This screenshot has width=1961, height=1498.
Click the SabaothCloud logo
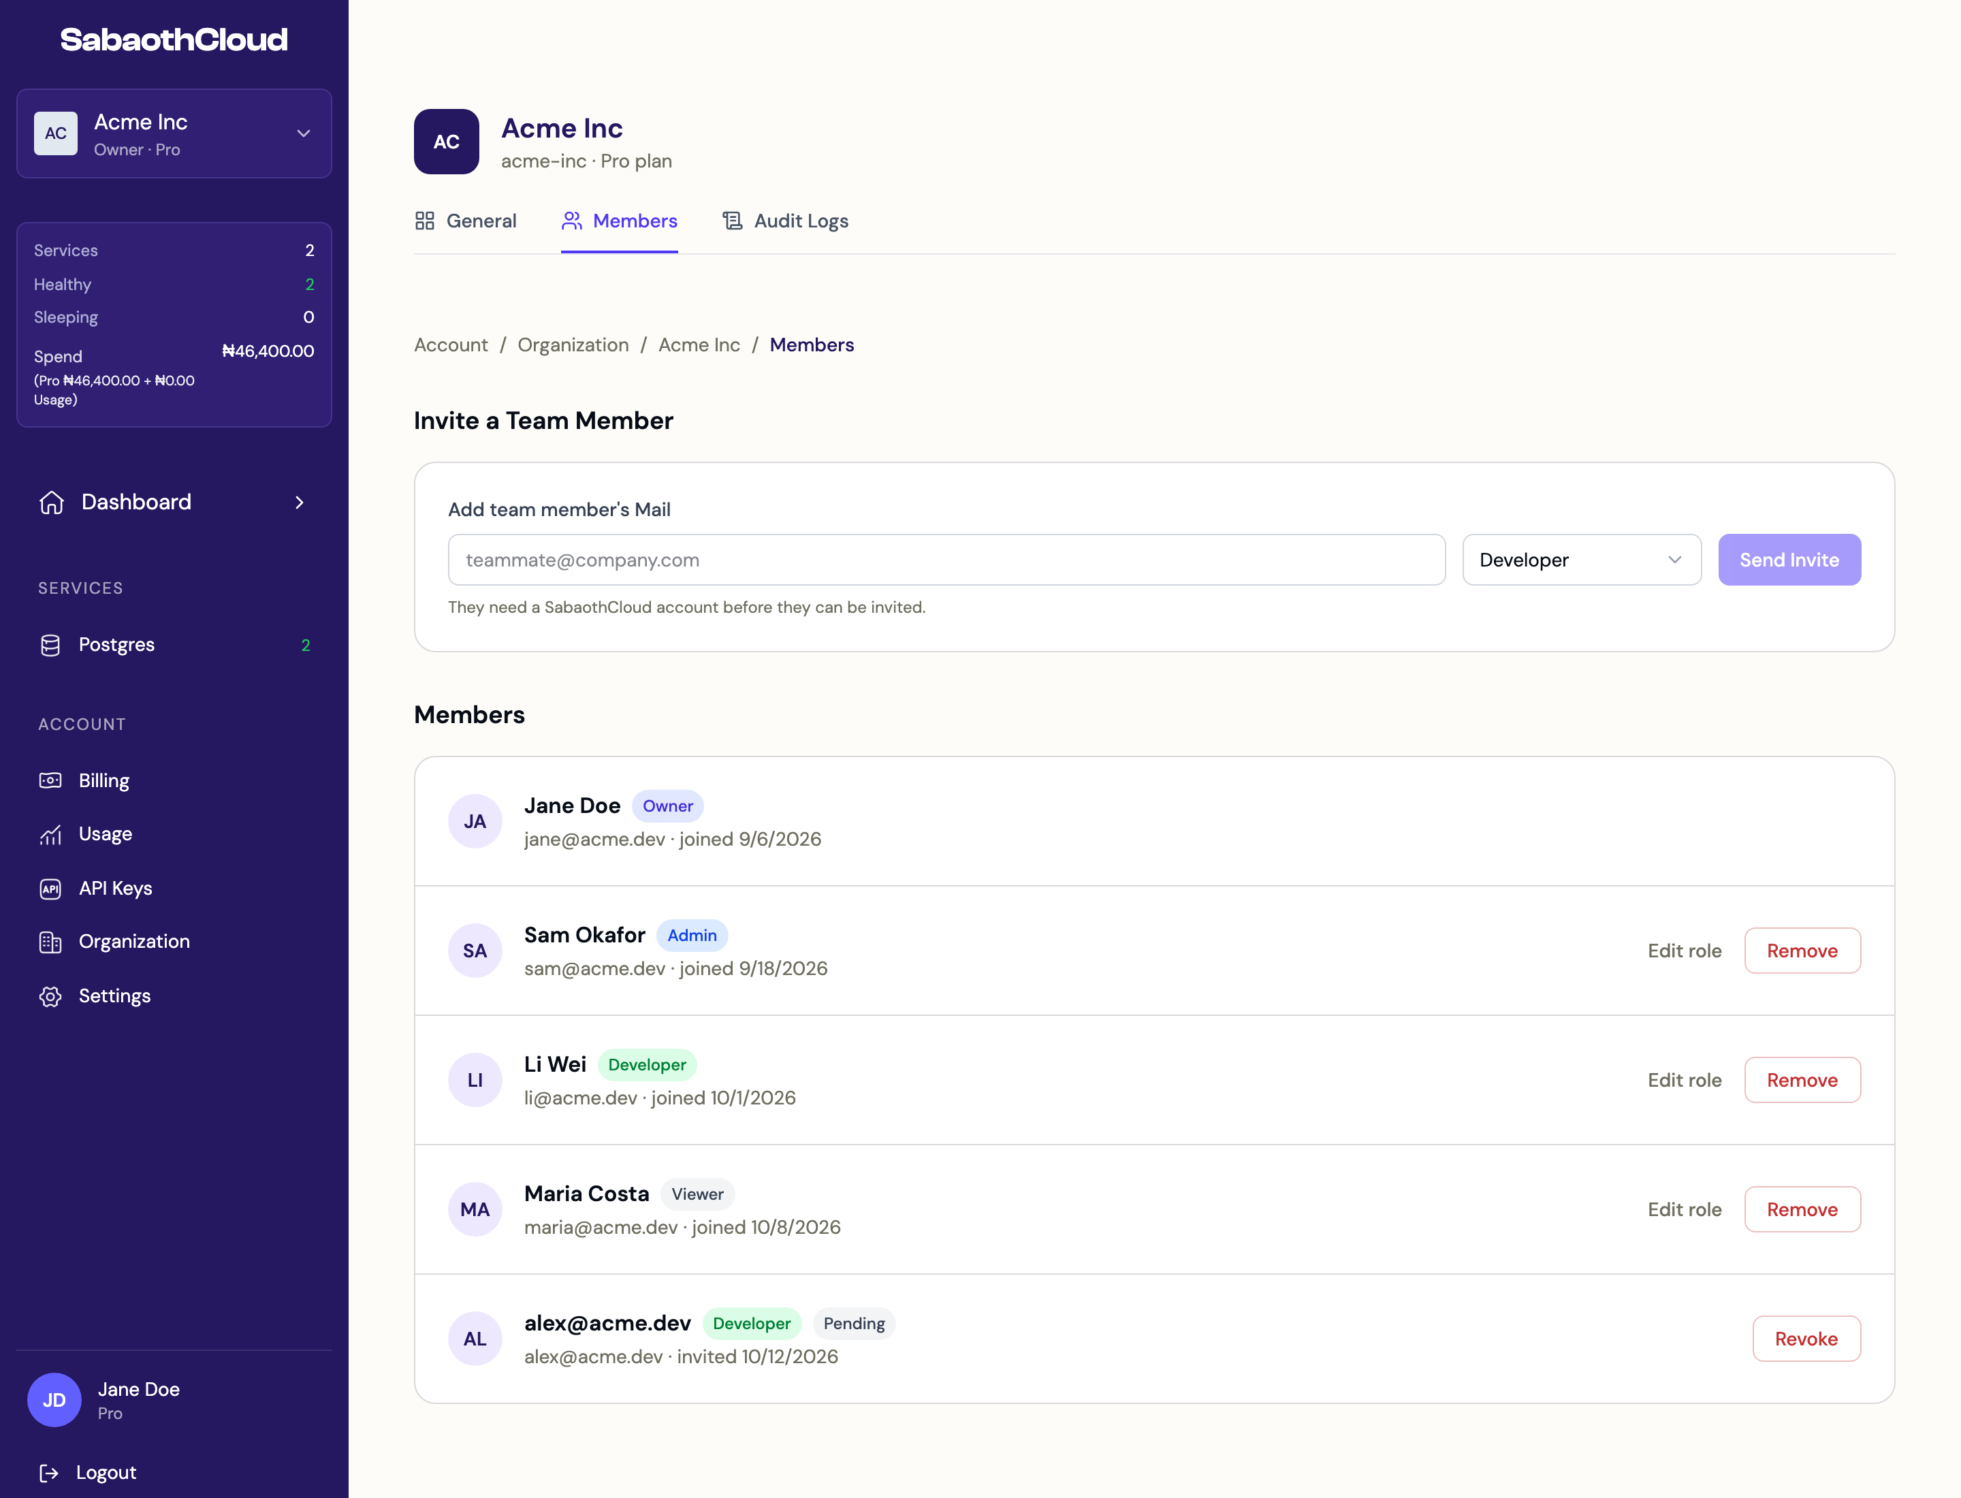point(174,39)
